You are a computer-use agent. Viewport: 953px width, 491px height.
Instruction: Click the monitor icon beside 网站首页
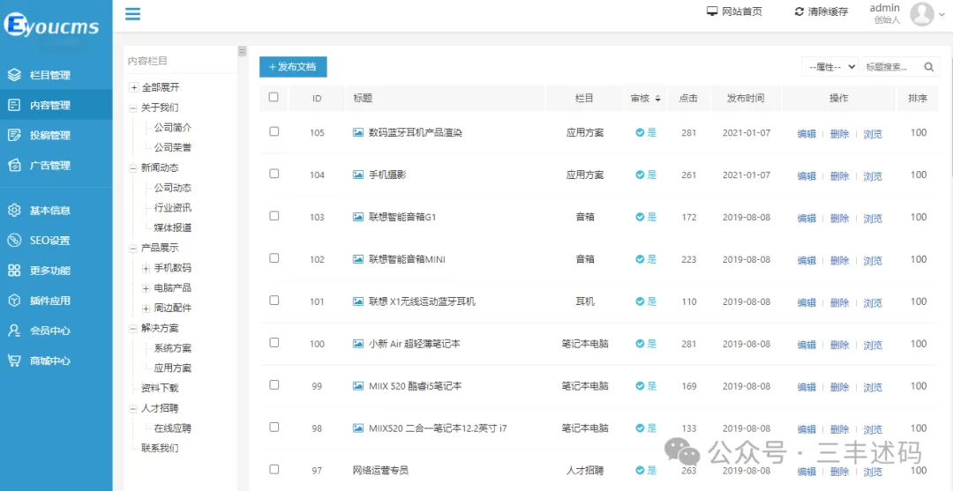(712, 11)
